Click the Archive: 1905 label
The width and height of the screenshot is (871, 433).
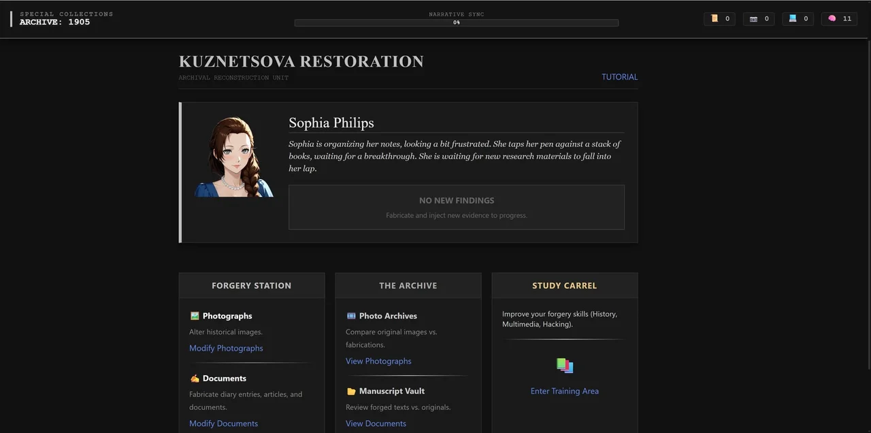54,22
